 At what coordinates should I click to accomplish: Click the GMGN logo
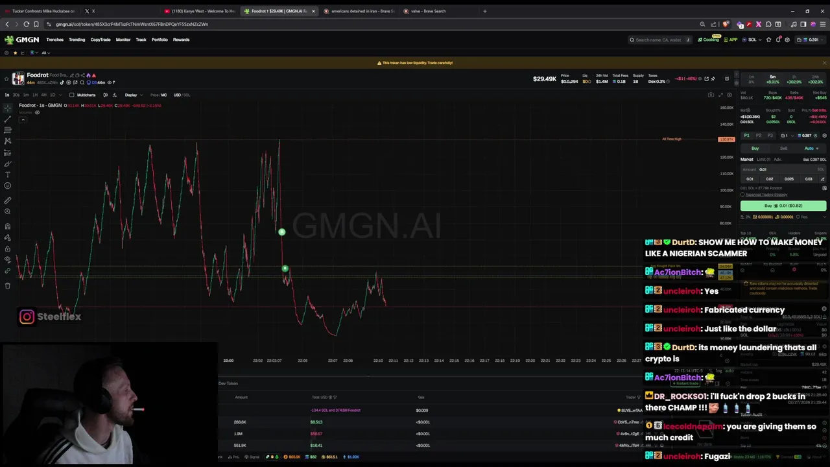21,40
